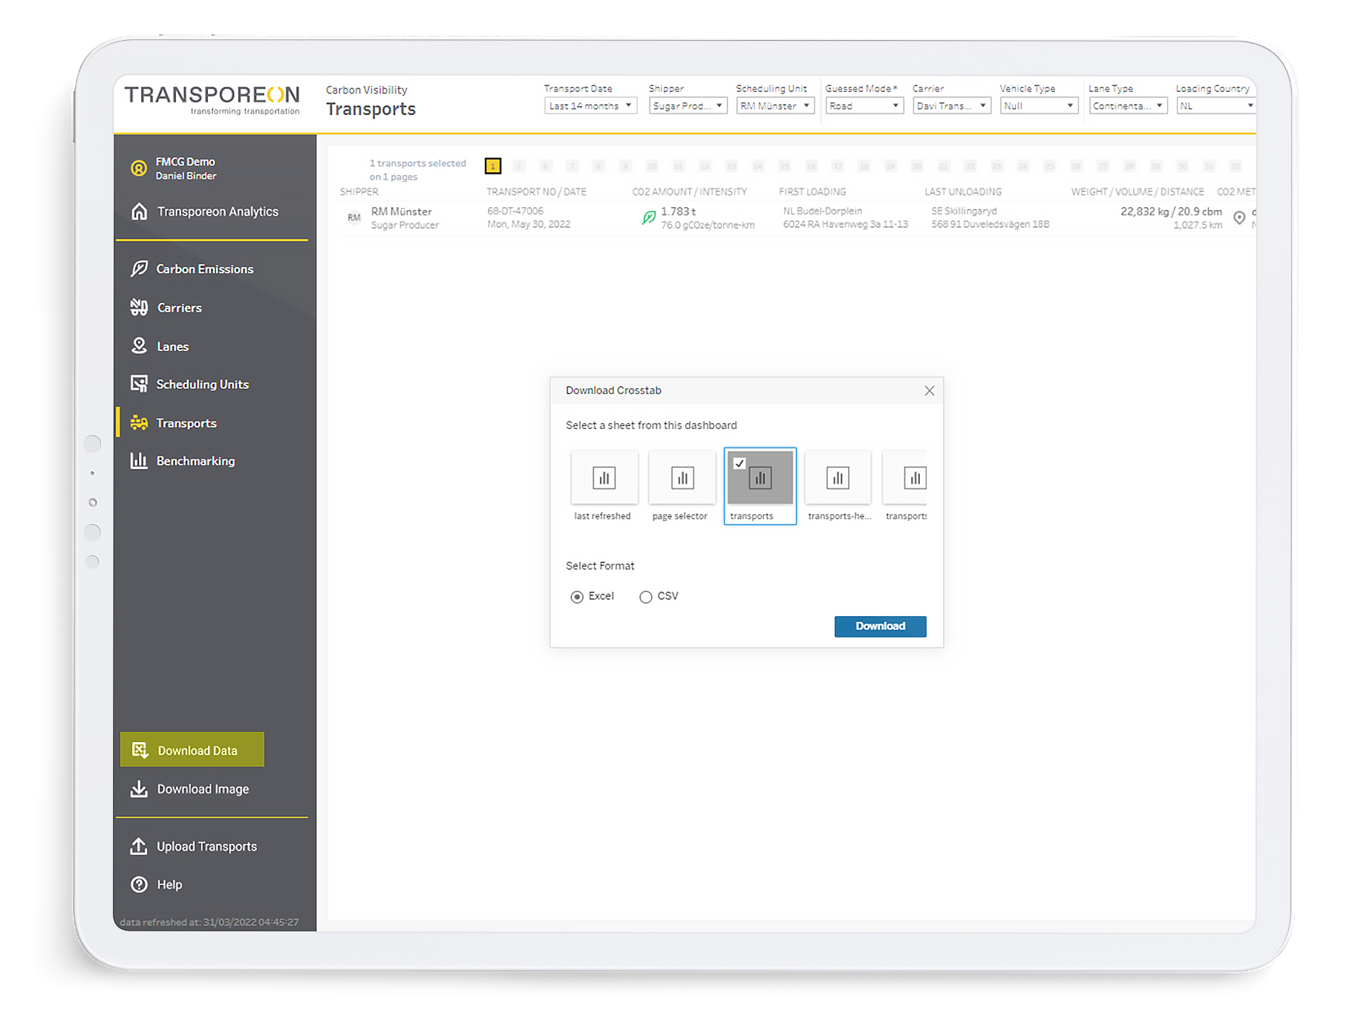Click the Upload Transports link
This screenshot has height=1019, width=1361.
pyautogui.click(x=206, y=847)
